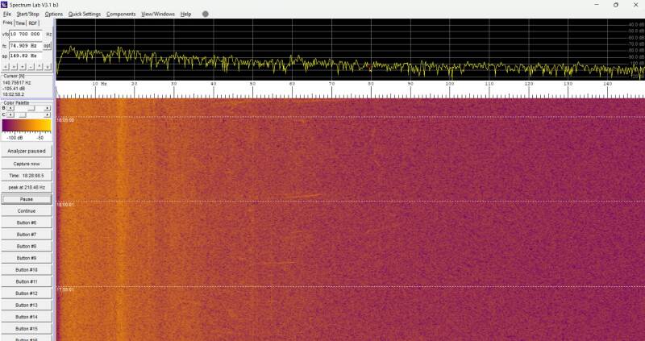Open the Components menu
Viewport: 645px width, 341px height.
pos(121,14)
